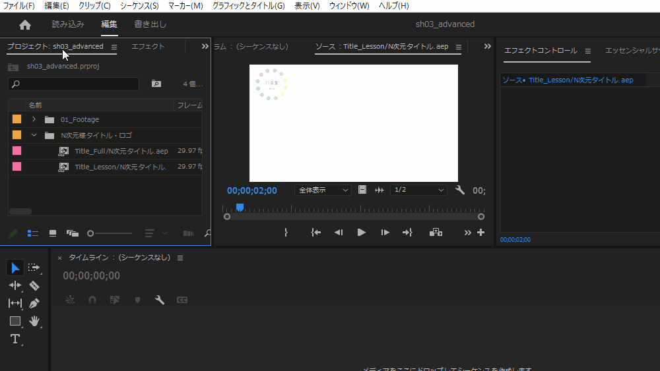The width and height of the screenshot is (660, 371).
Task: Open the 全体表示 zoom level dropdown
Action: (323, 190)
